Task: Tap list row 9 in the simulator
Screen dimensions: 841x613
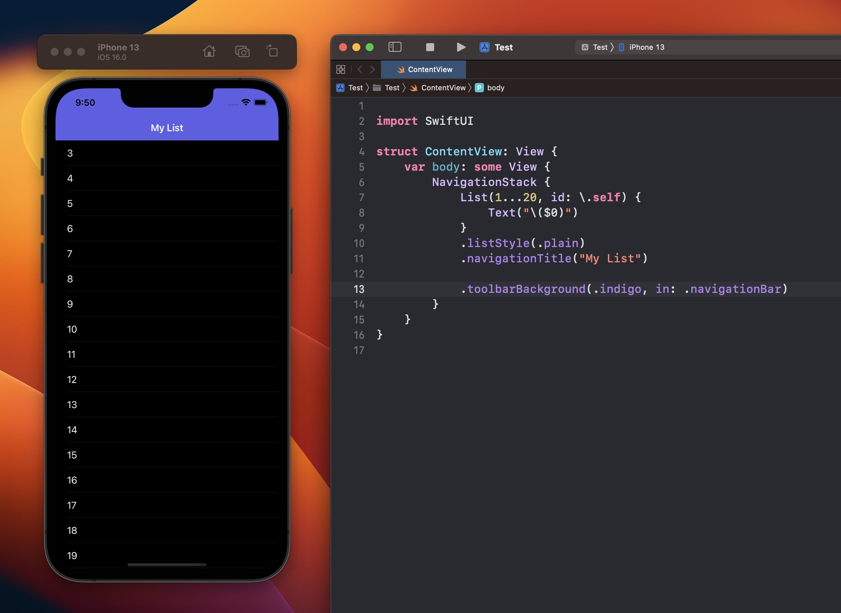Action: [x=167, y=304]
